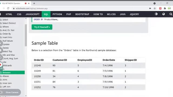Open SQL Insert Into sidebar link
The image size is (173, 97).
coord(6,37)
